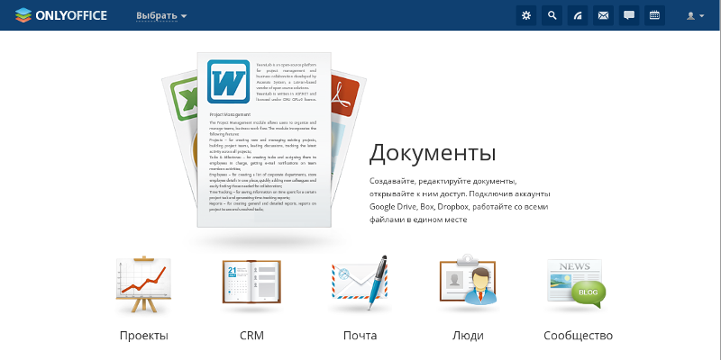Open the settings gear icon

point(526,15)
